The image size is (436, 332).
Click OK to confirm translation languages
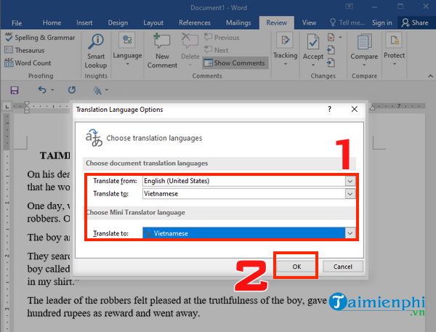(x=296, y=267)
